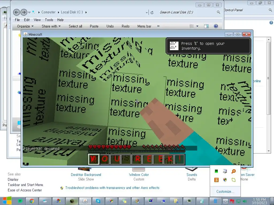The height and width of the screenshot is (205, 274).
Task: Click the Windows shield icon in tray popup
Action: tap(225, 180)
